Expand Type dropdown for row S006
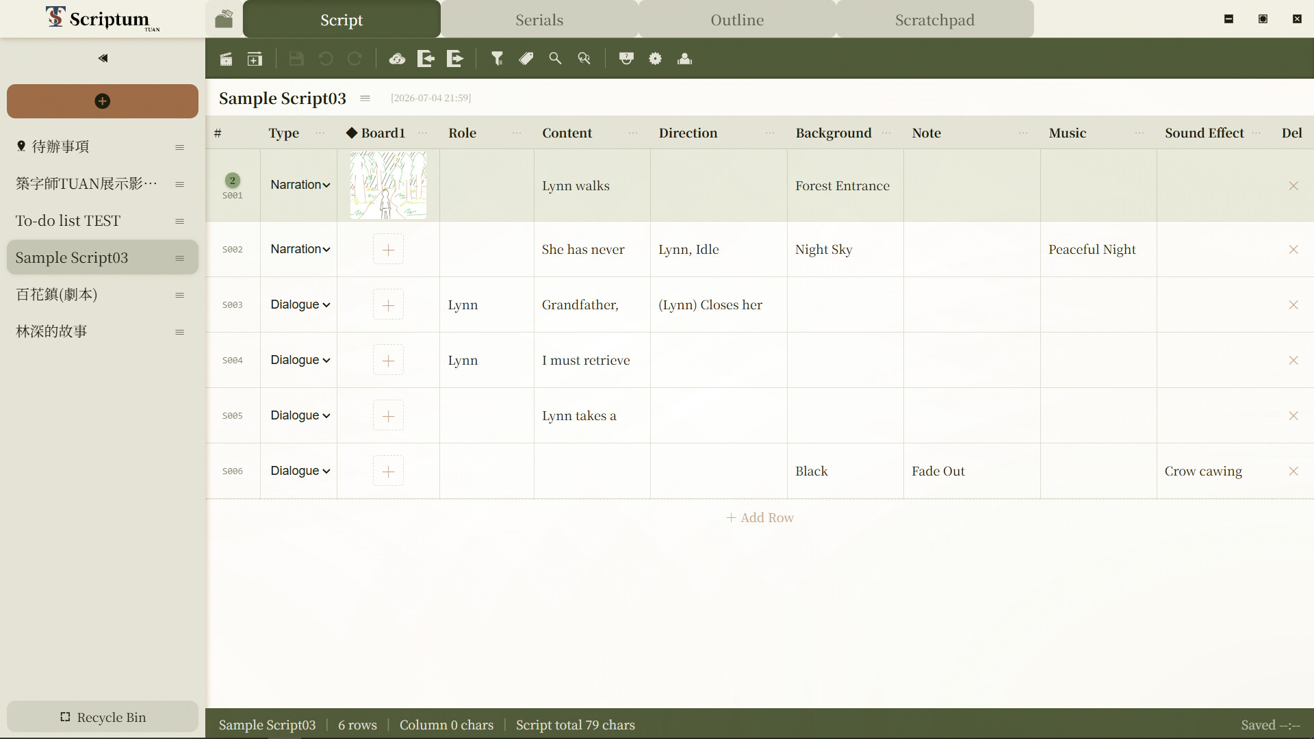The width and height of the screenshot is (1314, 739). [x=300, y=471]
